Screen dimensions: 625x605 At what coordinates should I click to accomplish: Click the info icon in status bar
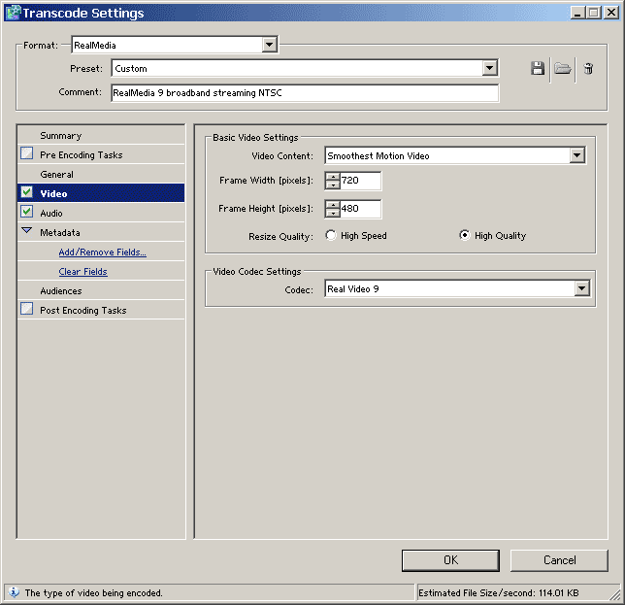coord(14,592)
